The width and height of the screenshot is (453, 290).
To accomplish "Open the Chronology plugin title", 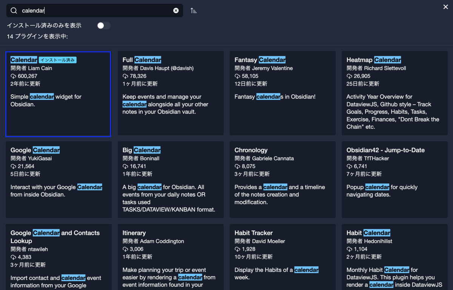I will 251,150.
